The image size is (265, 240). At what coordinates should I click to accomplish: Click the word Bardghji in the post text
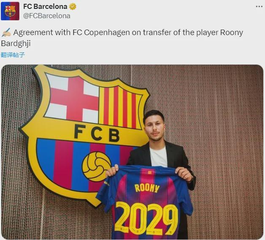tap(16, 44)
